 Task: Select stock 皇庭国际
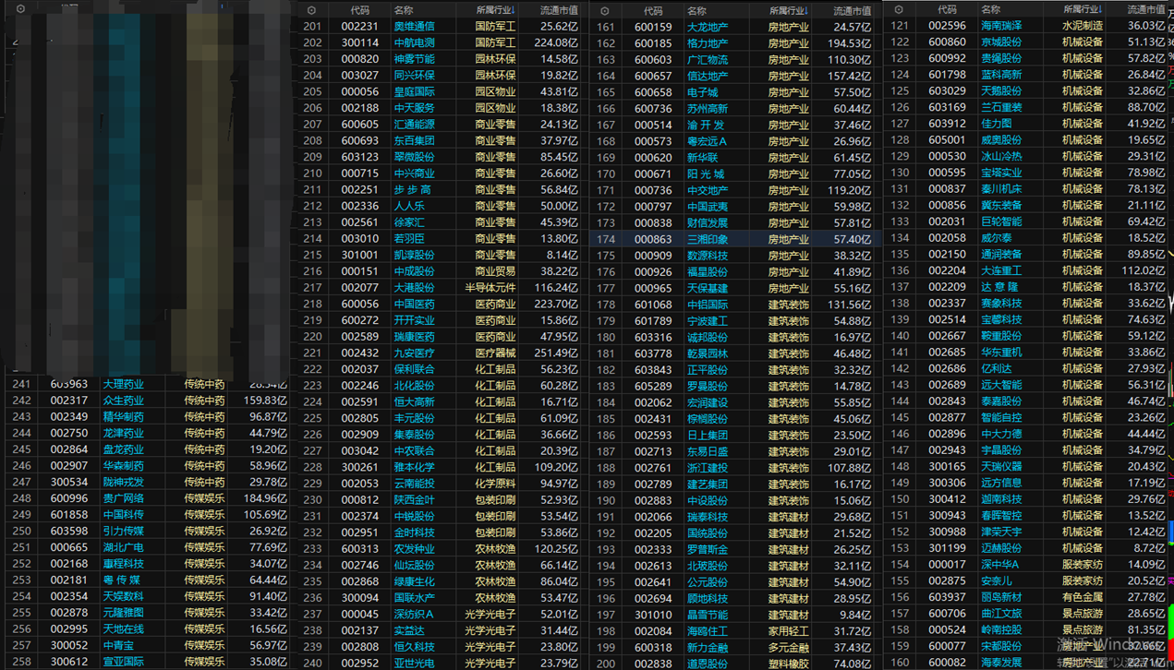[414, 91]
